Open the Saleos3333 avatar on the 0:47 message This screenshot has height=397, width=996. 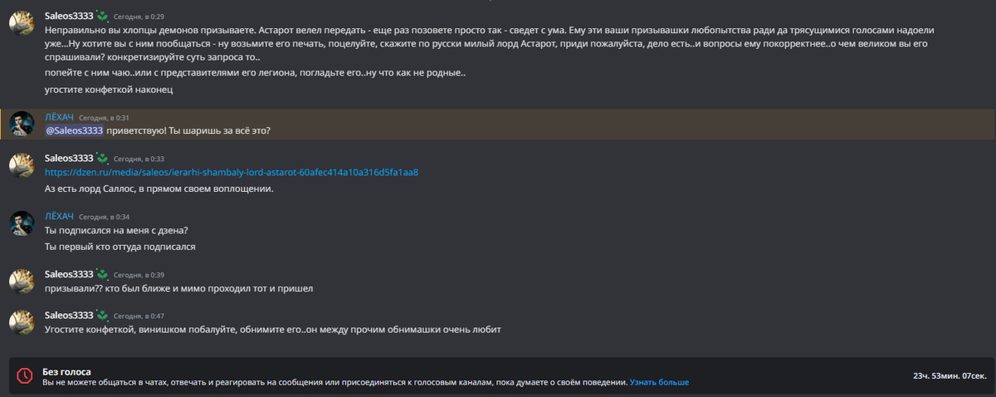pyautogui.click(x=22, y=323)
